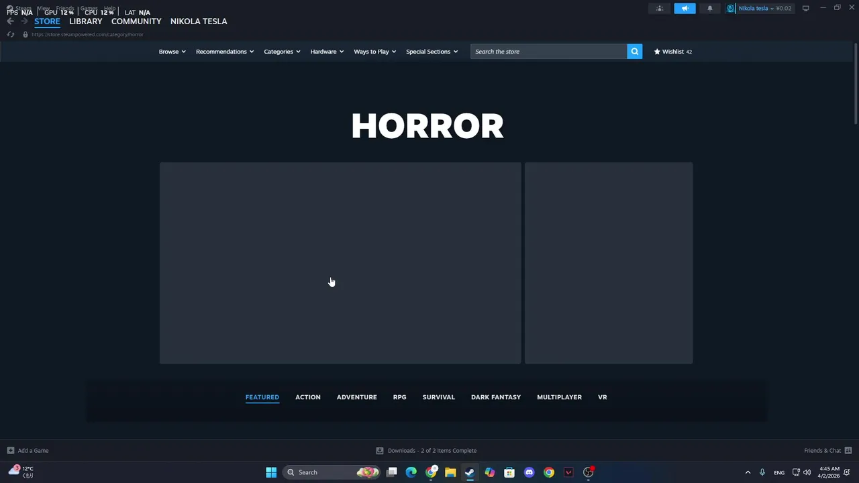
Task: Click the Nikola tesla profile avatar
Action: click(x=731, y=8)
